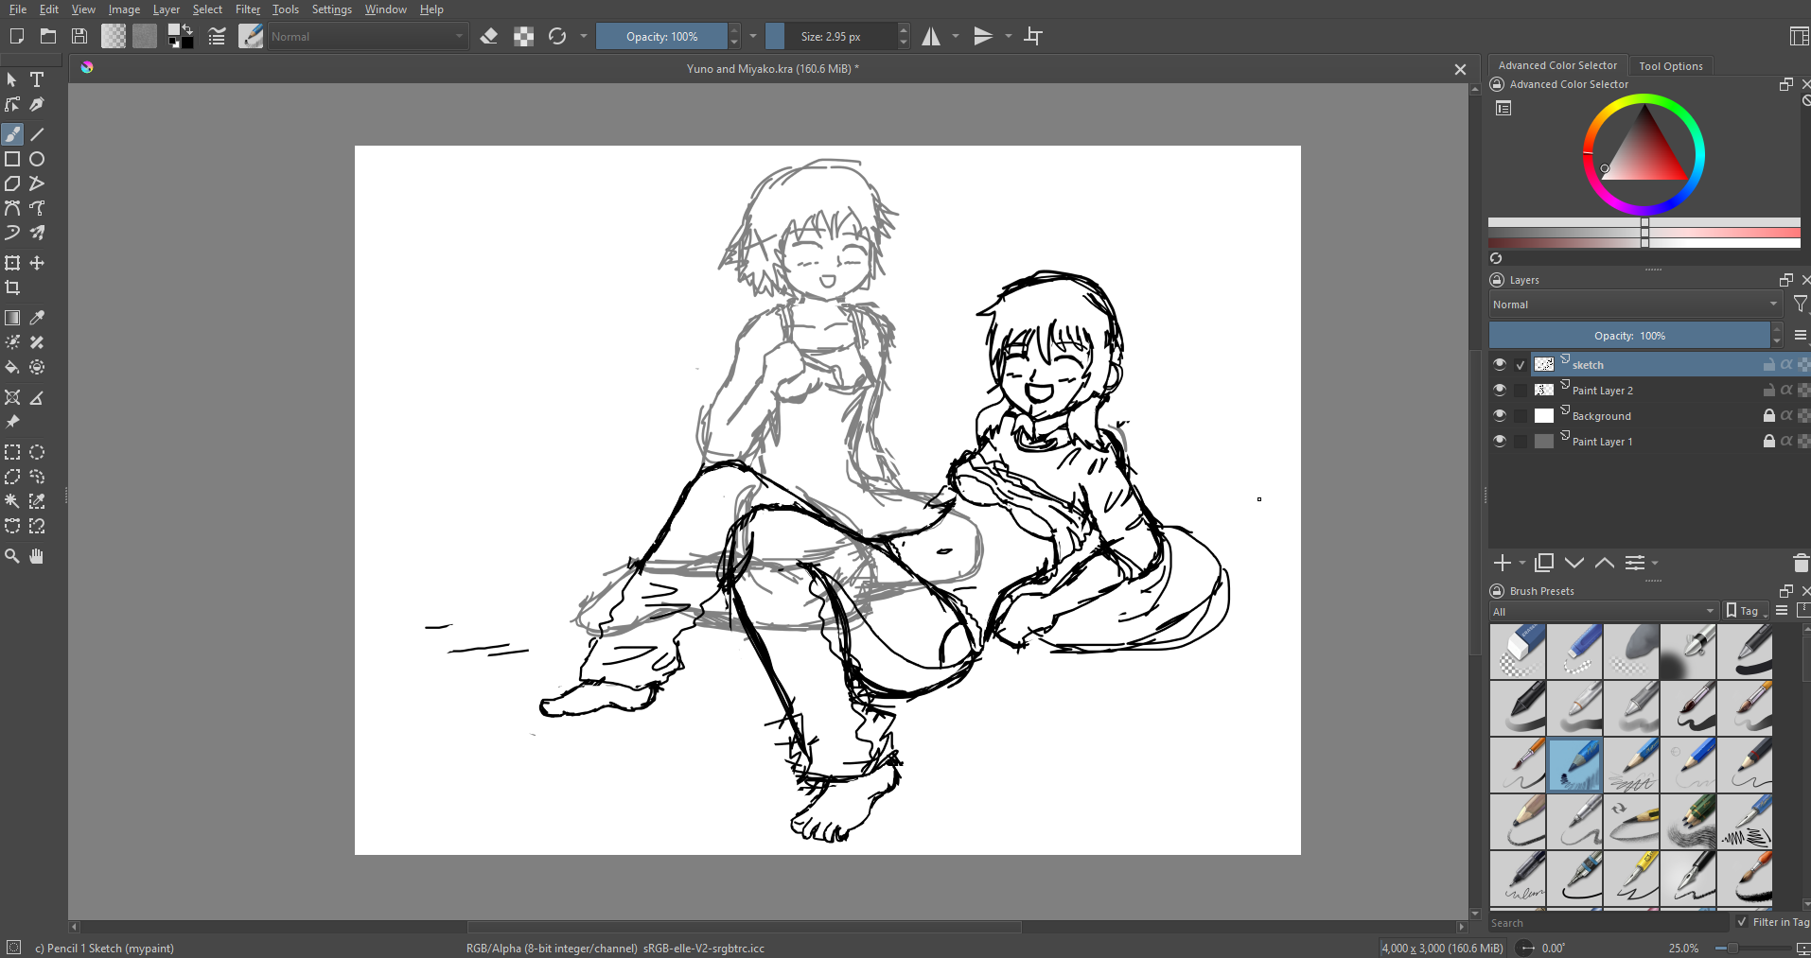This screenshot has width=1811, height=958.
Task: Open the Layer menu
Action: pos(167,9)
